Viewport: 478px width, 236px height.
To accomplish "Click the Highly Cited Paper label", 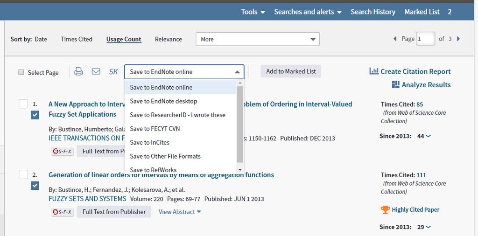I will pos(415,209).
